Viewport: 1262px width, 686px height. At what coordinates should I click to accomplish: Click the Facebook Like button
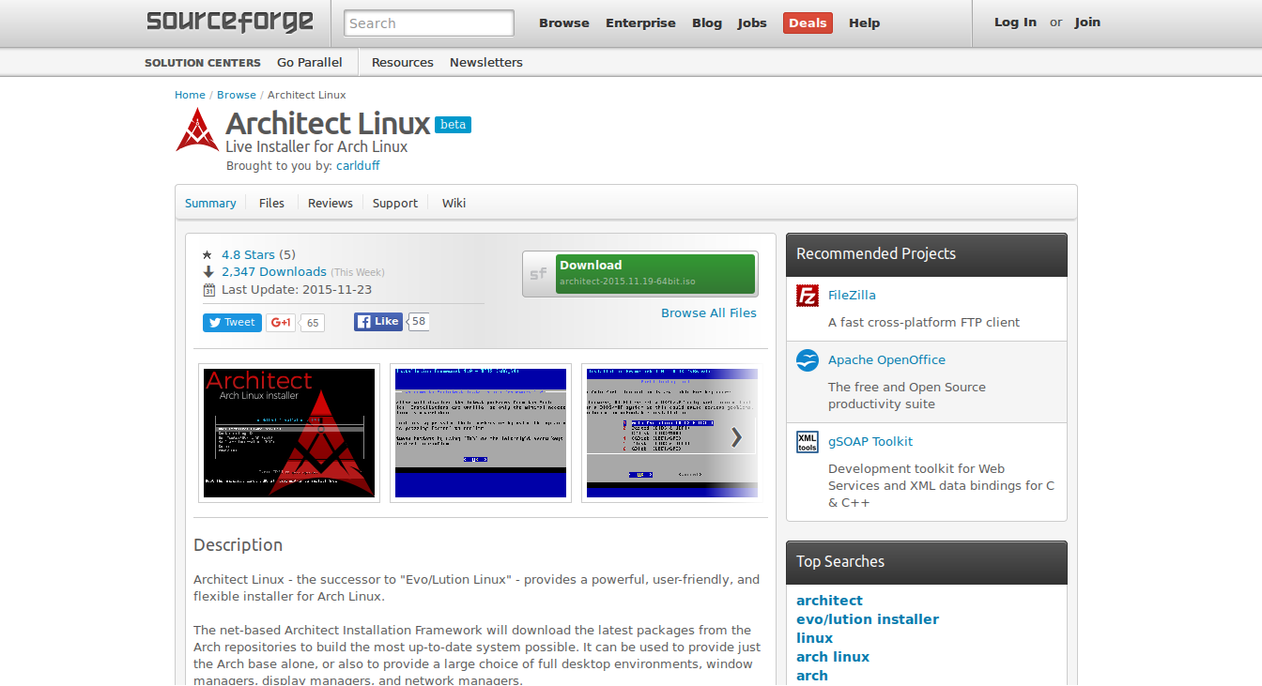click(378, 321)
